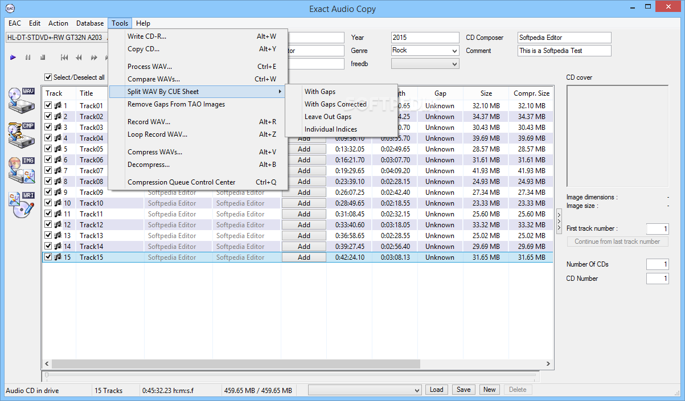
Task: Select Copy CD in the Tools menu
Action: point(198,49)
